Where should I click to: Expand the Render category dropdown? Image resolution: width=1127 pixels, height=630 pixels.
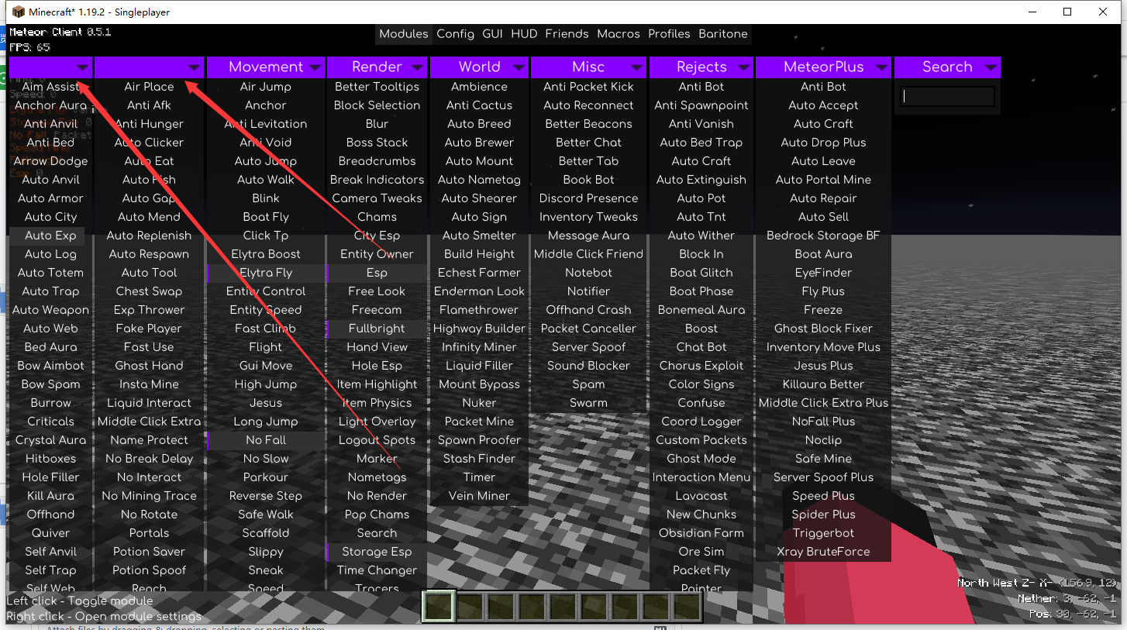tap(417, 67)
